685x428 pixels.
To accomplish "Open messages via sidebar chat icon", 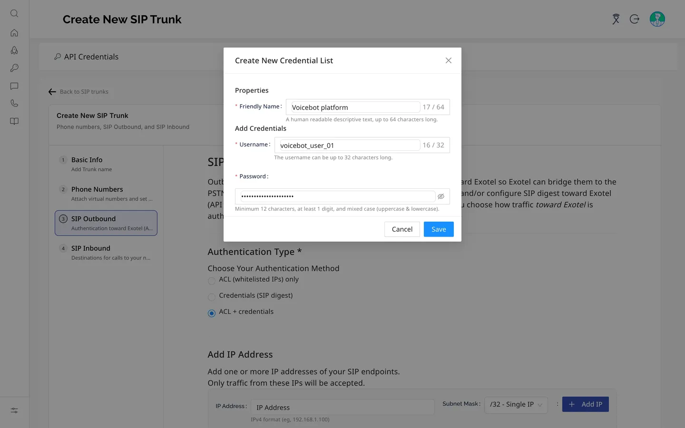I will pos(14,86).
